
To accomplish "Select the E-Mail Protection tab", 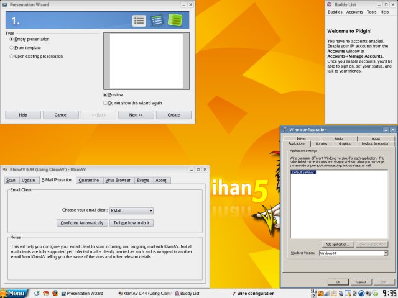I will tap(57, 180).
